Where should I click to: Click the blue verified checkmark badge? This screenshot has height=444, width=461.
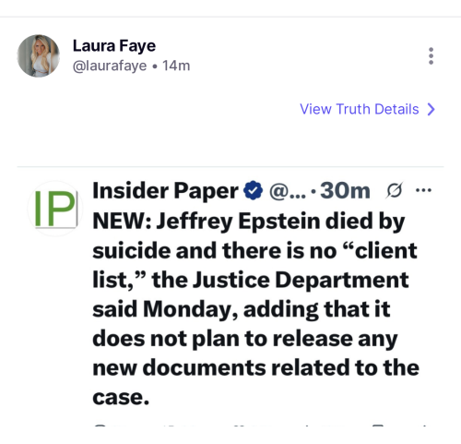coord(253,190)
